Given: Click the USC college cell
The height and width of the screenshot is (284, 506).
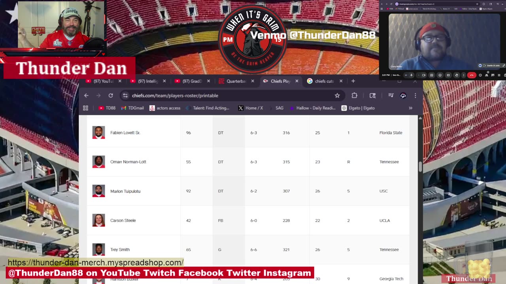Looking at the screenshot, I should coord(383,191).
